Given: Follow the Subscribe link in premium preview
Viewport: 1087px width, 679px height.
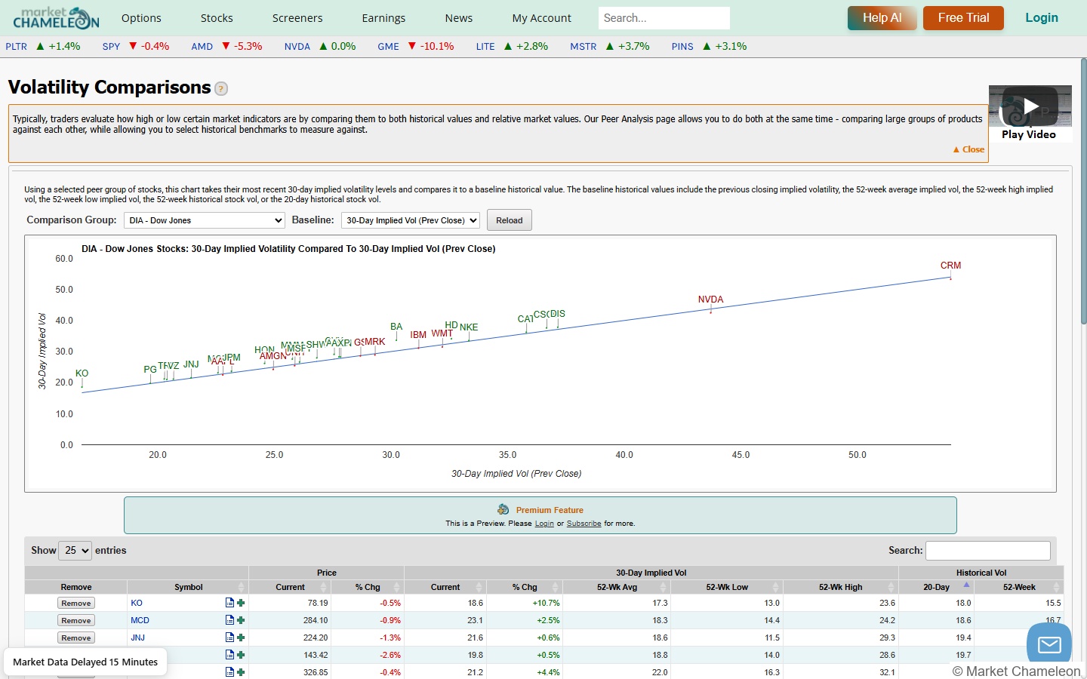Looking at the screenshot, I should (584, 524).
